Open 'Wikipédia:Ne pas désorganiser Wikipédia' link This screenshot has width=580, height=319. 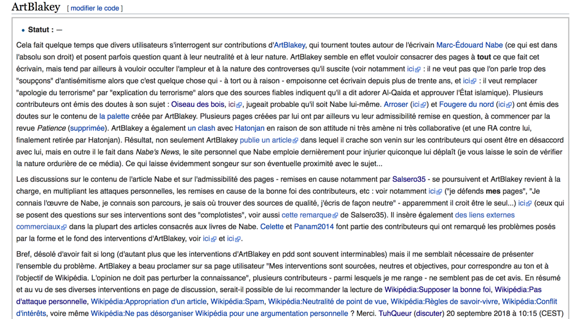click(219, 313)
